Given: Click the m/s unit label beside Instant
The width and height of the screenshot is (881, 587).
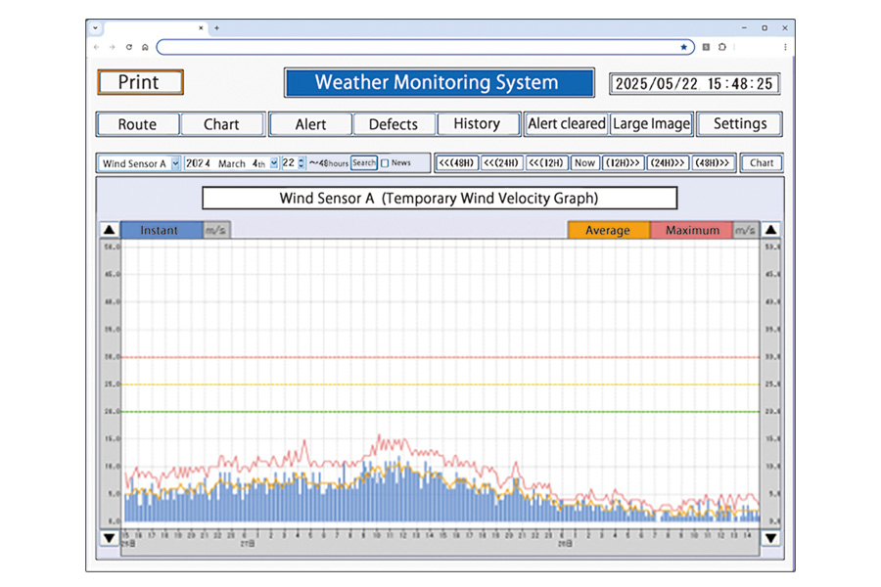Looking at the screenshot, I should (x=216, y=230).
